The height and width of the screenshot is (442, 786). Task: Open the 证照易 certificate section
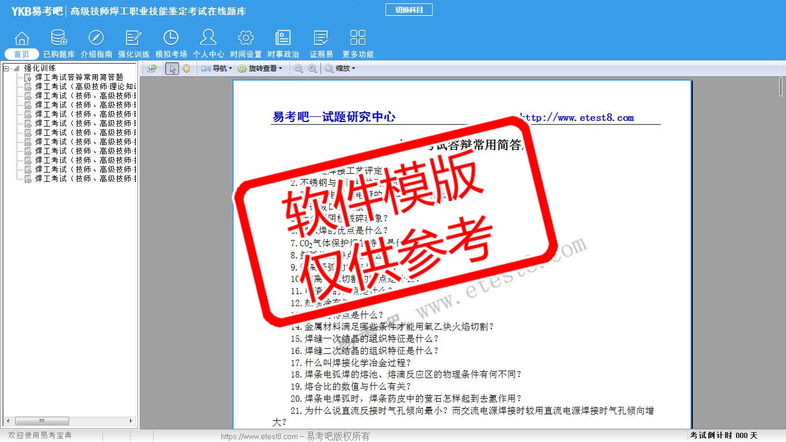click(x=321, y=44)
